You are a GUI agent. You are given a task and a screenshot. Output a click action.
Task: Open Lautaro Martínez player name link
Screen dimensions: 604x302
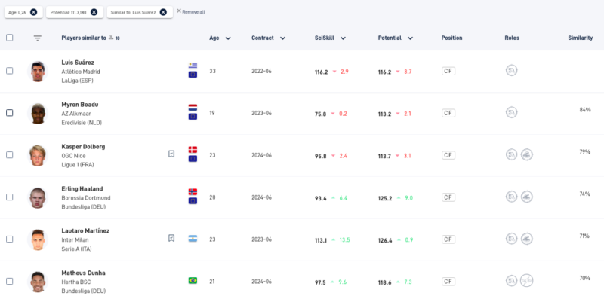click(x=85, y=230)
